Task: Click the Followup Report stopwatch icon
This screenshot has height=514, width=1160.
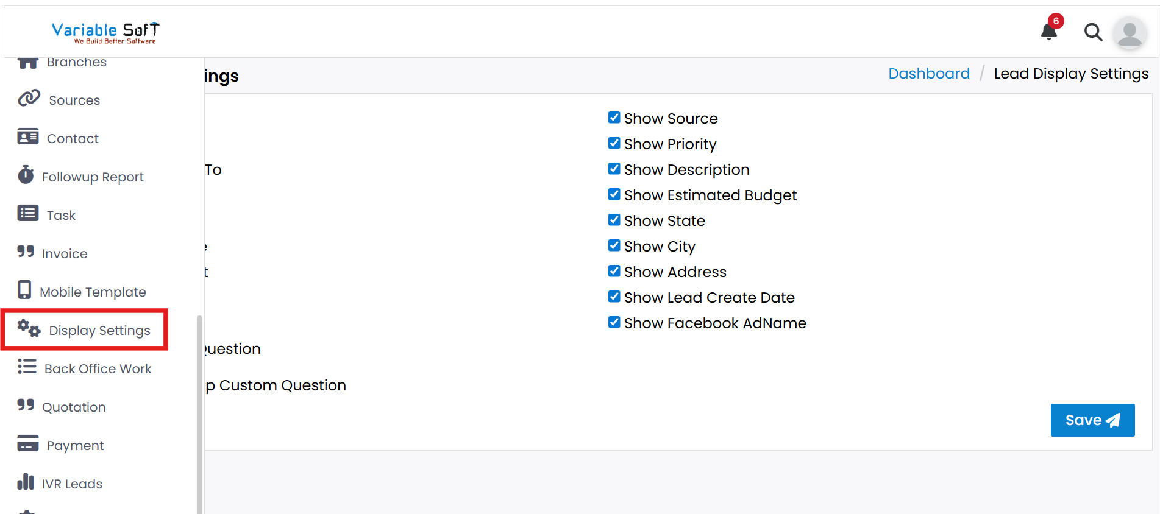Action: click(26, 175)
